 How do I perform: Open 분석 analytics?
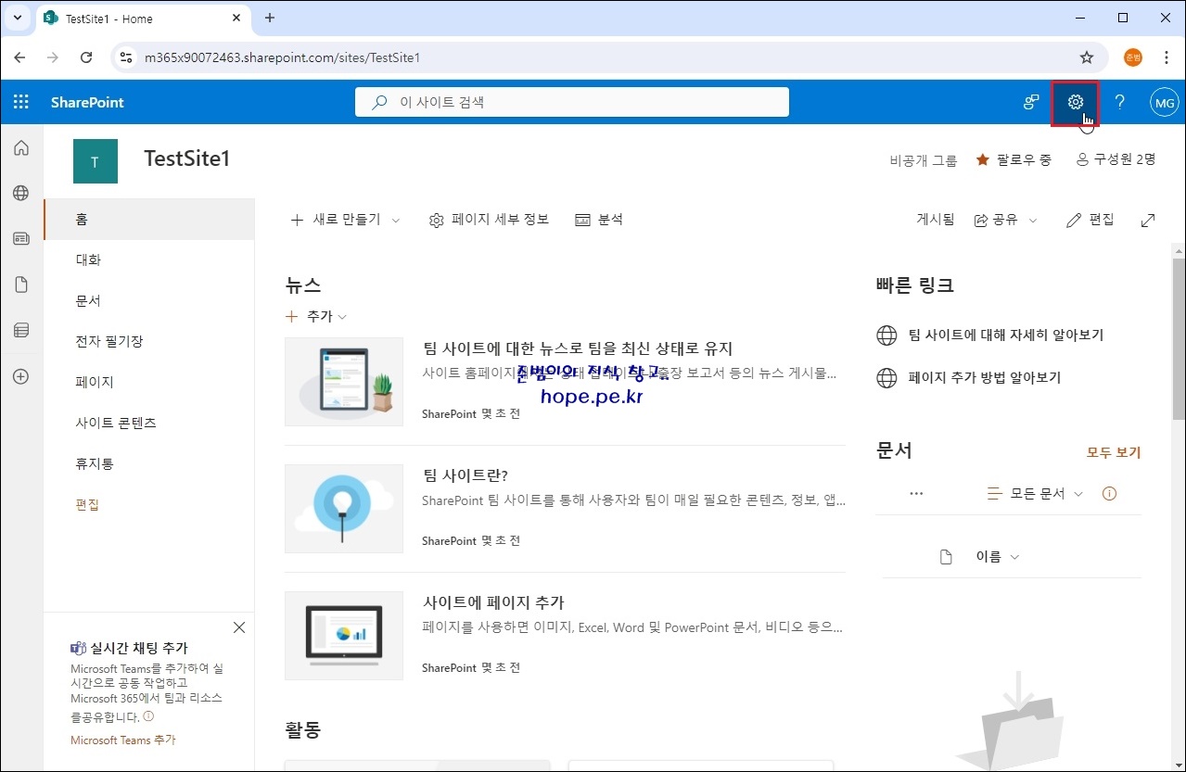point(599,220)
